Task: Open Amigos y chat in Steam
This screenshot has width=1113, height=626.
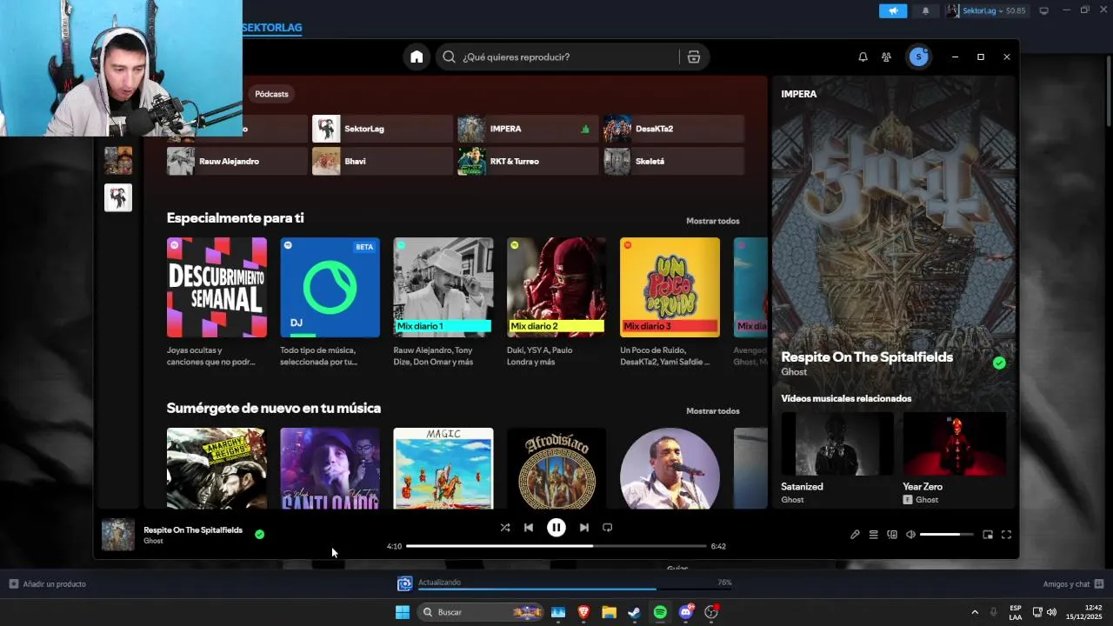Action: (x=1073, y=583)
